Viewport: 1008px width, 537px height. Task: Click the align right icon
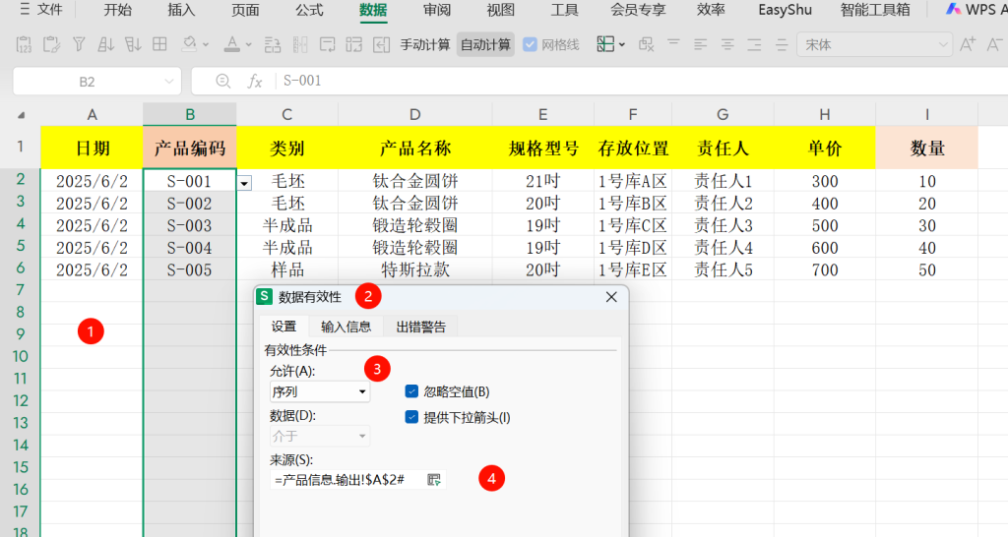(x=754, y=44)
